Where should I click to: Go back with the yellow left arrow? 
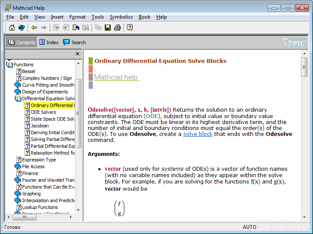coord(34,28)
